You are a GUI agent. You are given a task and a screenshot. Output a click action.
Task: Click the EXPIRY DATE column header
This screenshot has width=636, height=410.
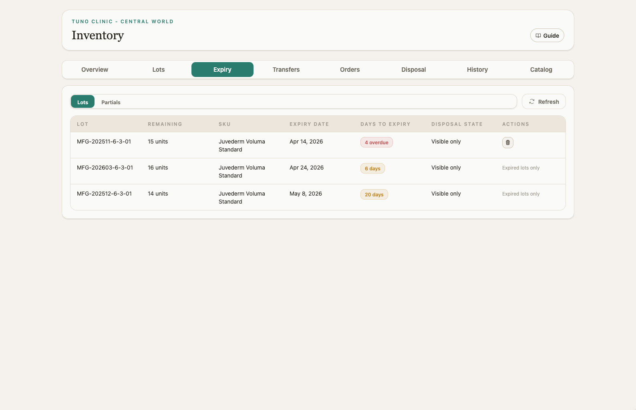tap(309, 124)
